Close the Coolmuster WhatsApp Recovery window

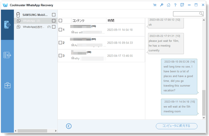point(203,5)
